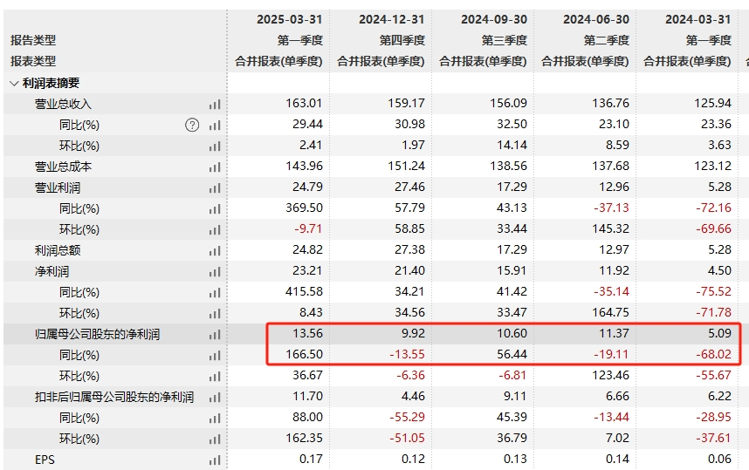Screen dimensions: 749x470
Task: Open chart icon for 净利润 row
Action: [215, 272]
